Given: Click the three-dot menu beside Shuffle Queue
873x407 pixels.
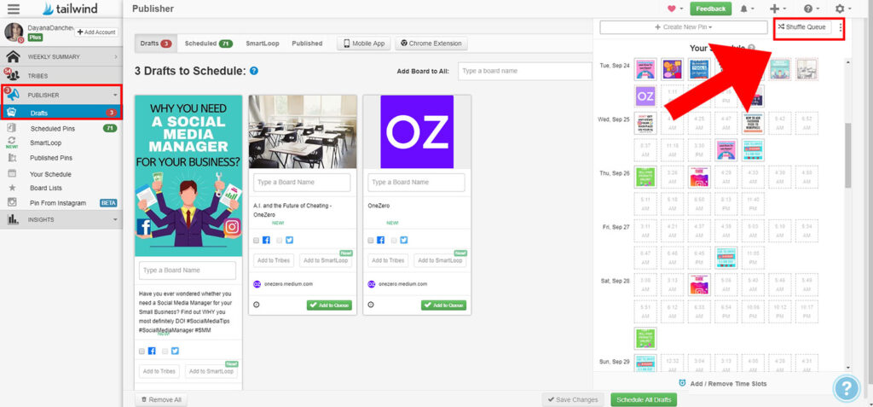Looking at the screenshot, I should click(x=840, y=26).
